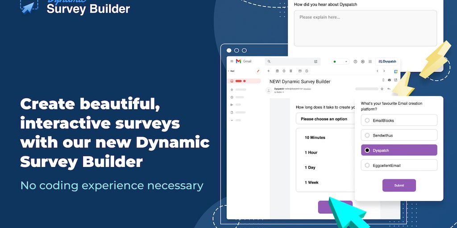This screenshot has width=457, height=228.
Task: Print the email with printer icon
Action: click(x=389, y=80)
